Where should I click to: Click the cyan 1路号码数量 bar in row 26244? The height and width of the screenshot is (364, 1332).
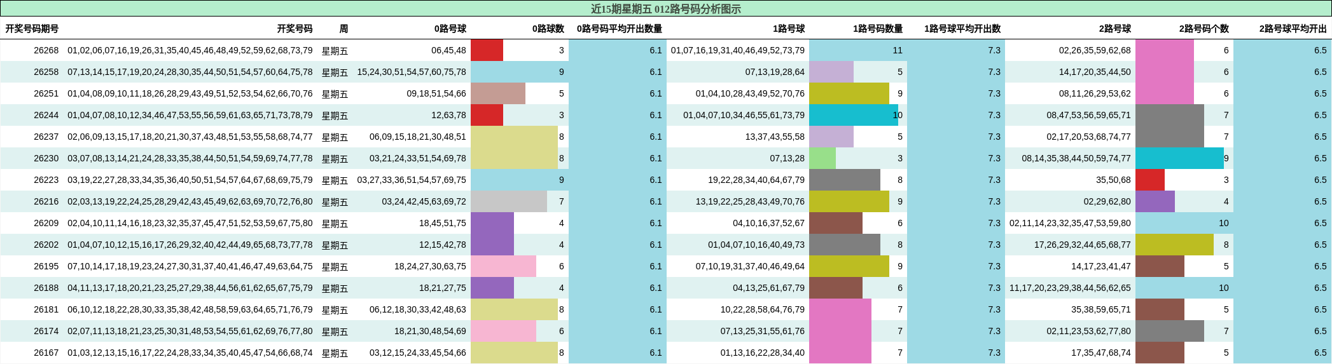854,115
